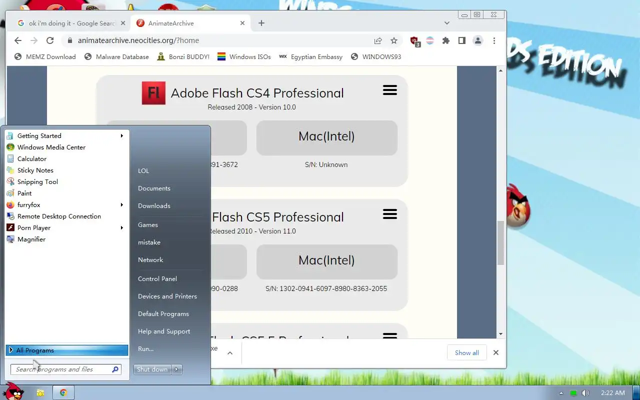Toggle the browser side panel icon
The image size is (640, 400).
click(x=462, y=40)
